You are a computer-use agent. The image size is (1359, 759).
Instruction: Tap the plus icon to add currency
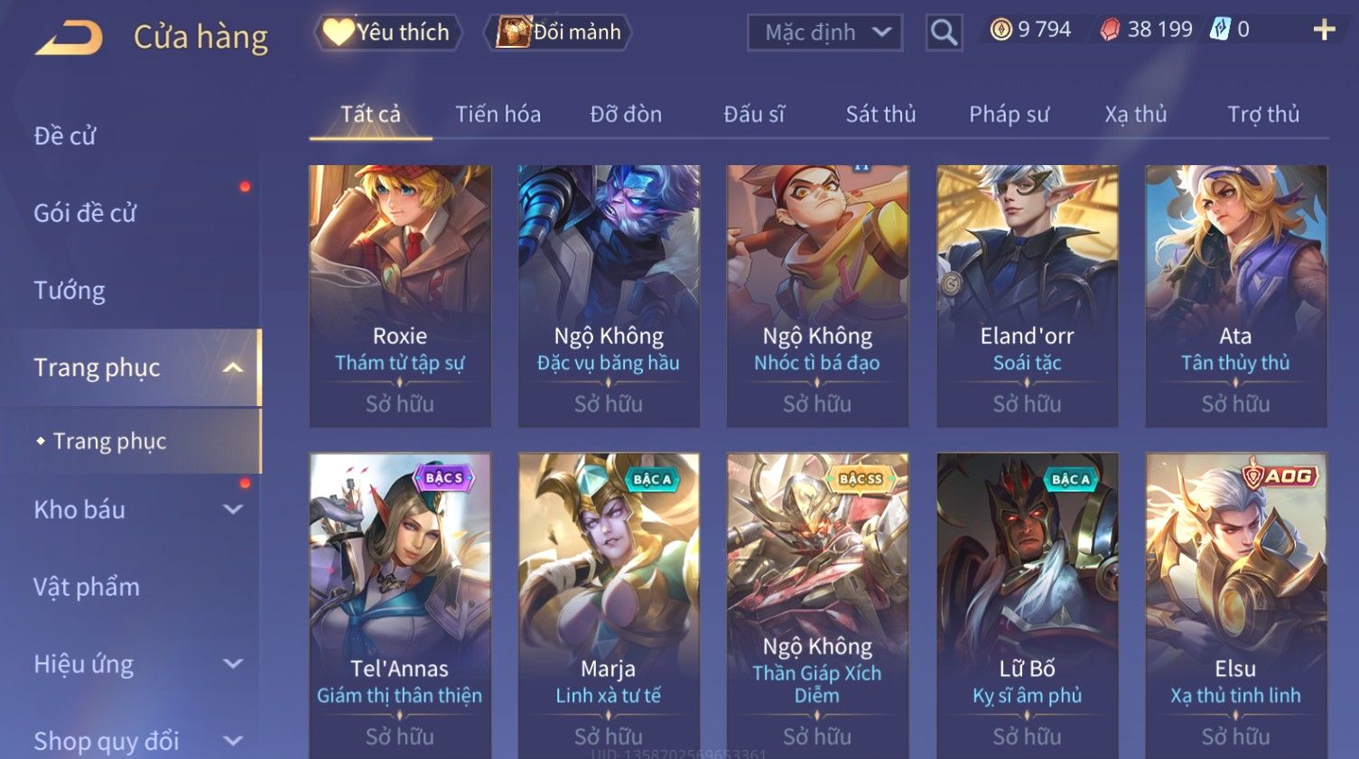(1324, 31)
